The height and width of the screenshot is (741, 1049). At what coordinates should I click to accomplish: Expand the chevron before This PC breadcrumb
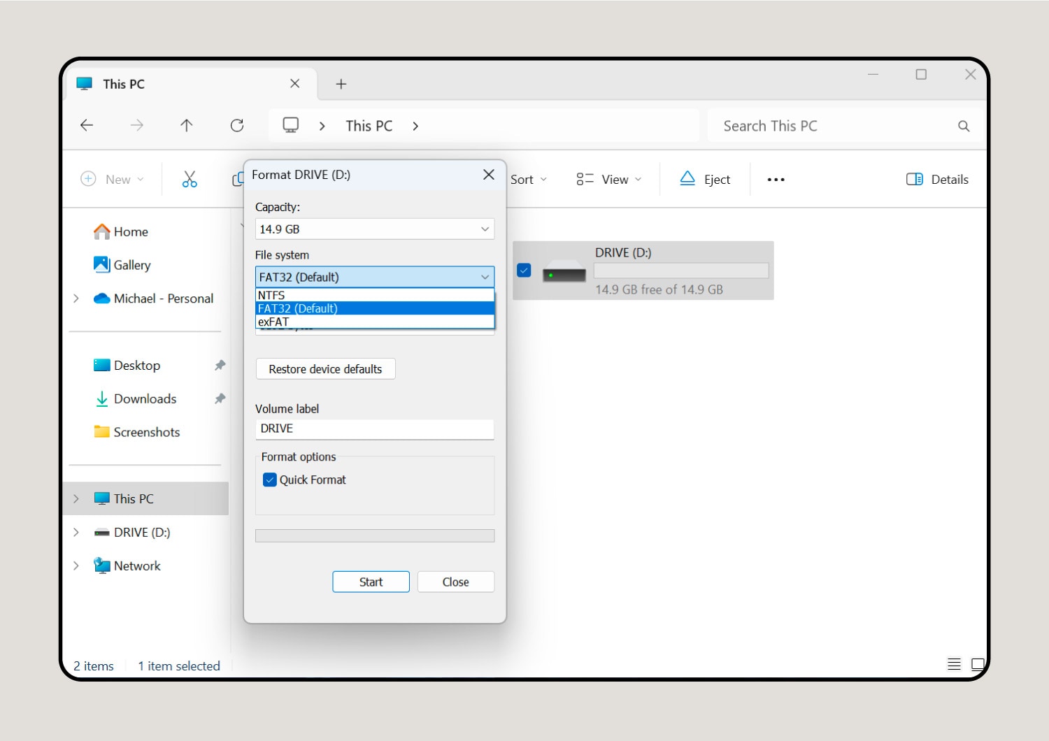[x=322, y=126]
